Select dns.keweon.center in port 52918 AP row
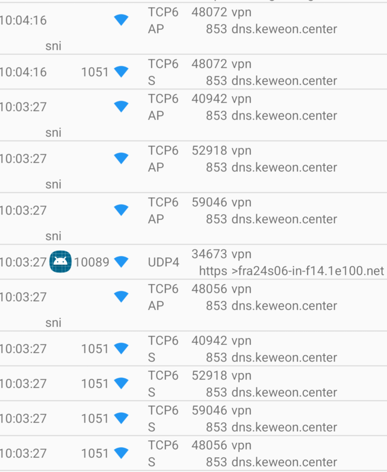The image size is (387, 472). pyautogui.click(x=284, y=167)
